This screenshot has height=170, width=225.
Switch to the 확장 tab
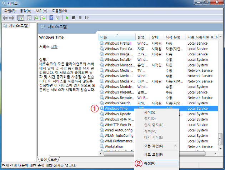click(x=43, y=159)
